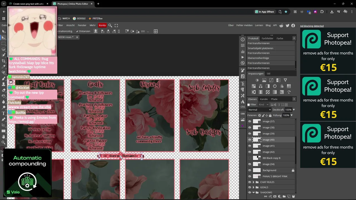Expand the GOALS folder
The image size is (356, 200).
(x=253, y=187)
